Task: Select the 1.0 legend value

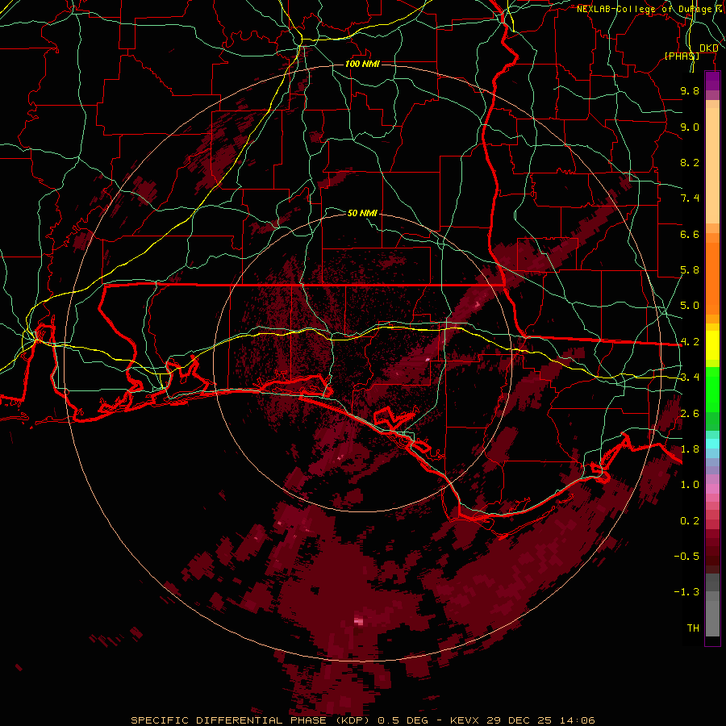Action: (690, 485)
